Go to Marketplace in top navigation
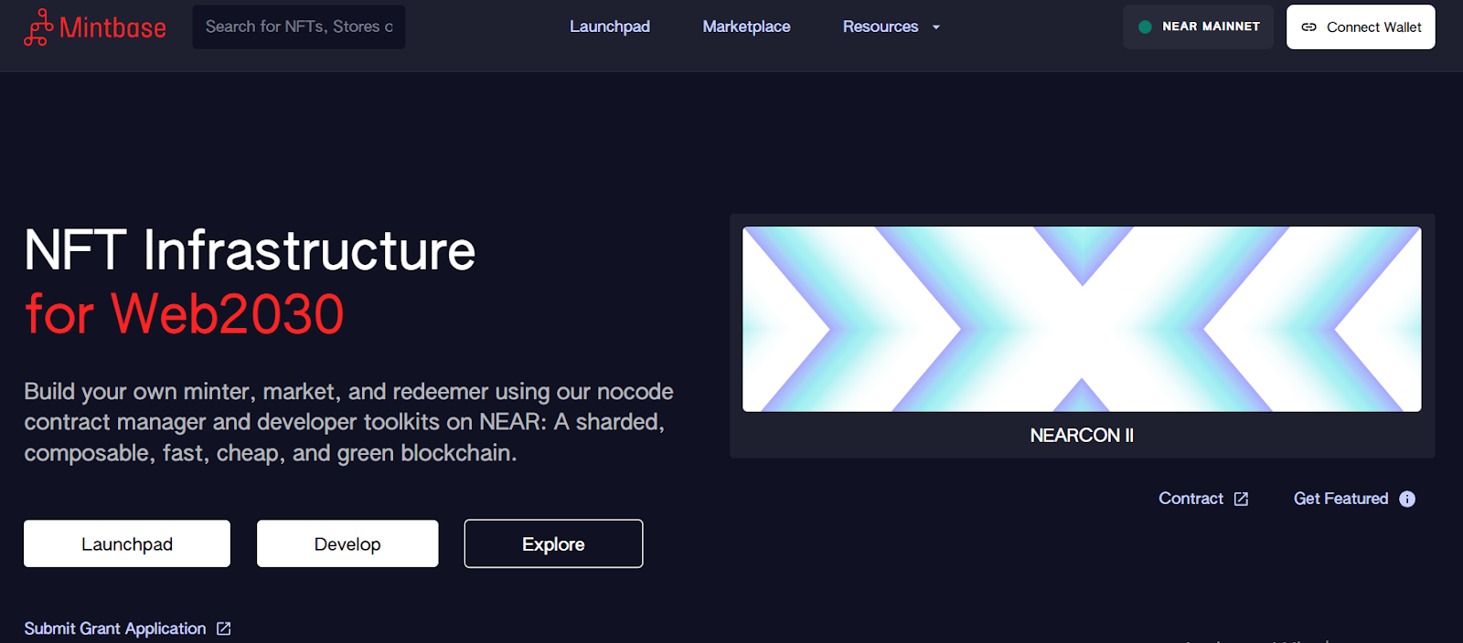The width and height of the screenshot is (1463, 643). pos(746,26)
